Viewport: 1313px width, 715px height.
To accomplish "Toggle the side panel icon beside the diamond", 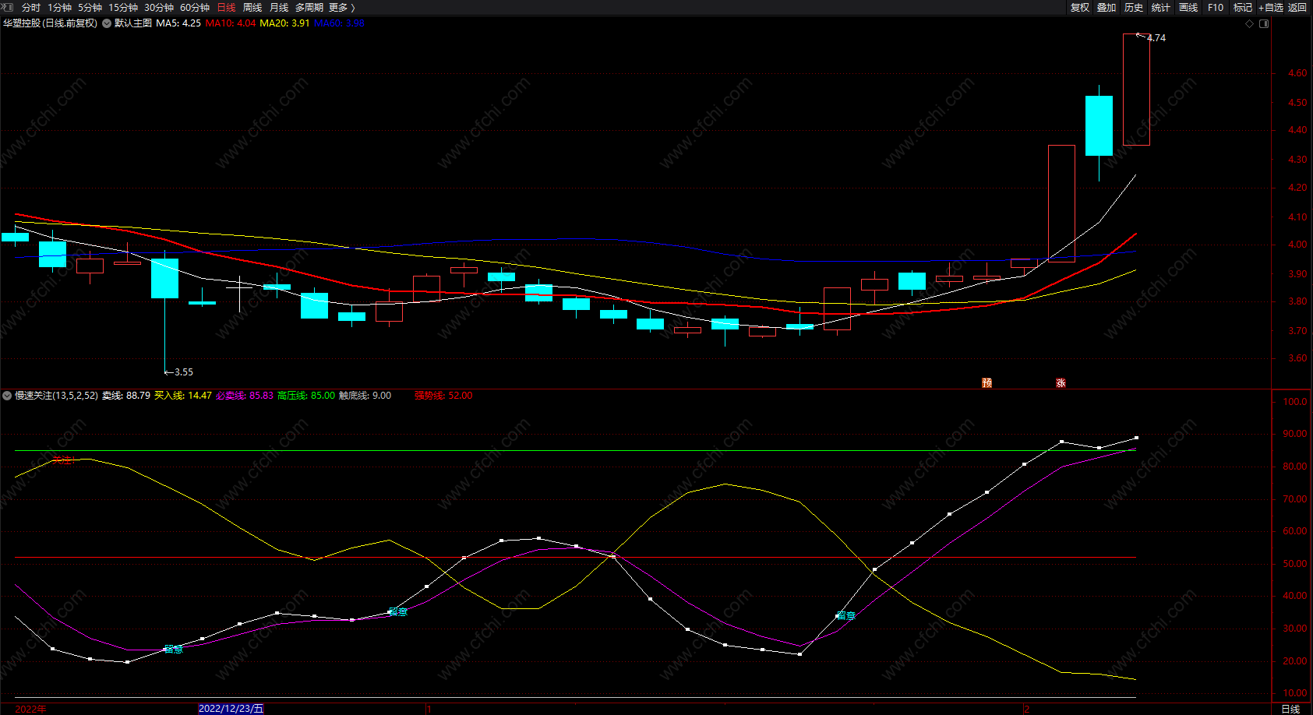I will point(1264,23).
